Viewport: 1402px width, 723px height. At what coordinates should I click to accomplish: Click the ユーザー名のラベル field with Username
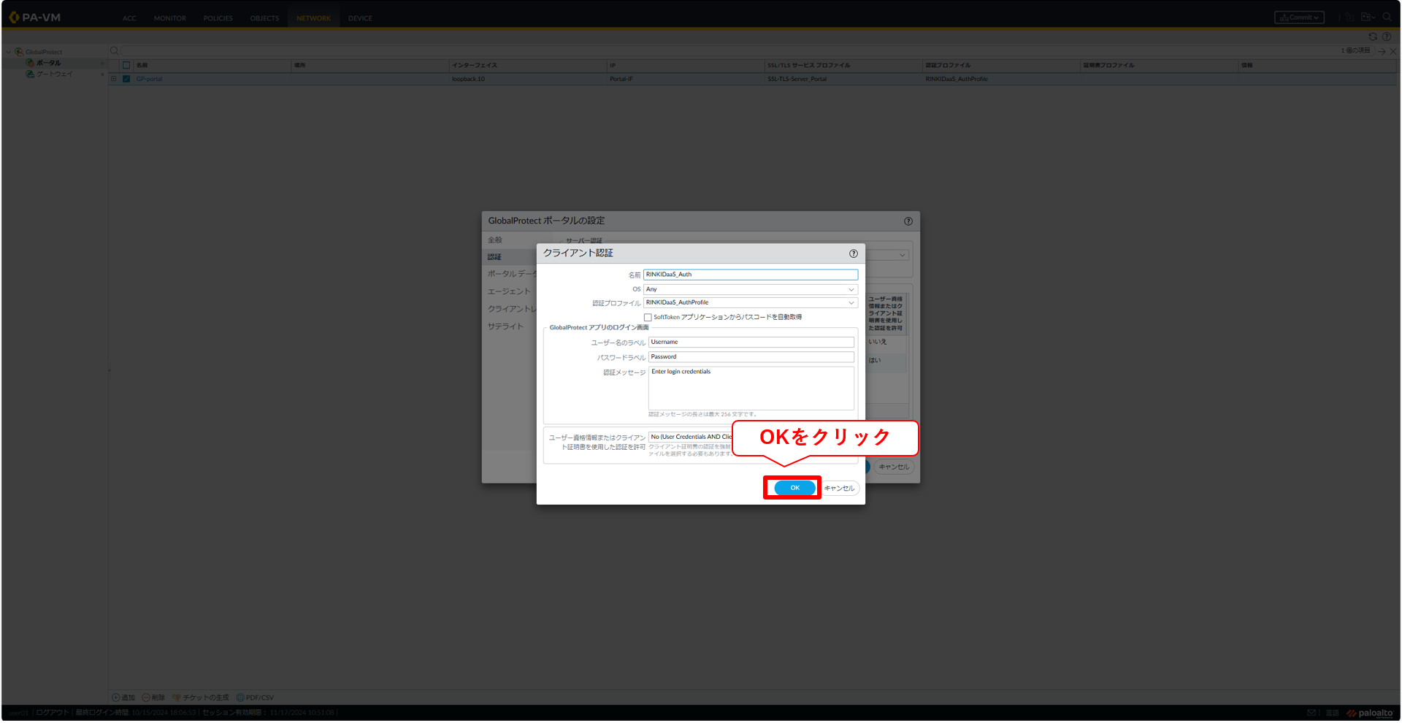pos(751,342)
